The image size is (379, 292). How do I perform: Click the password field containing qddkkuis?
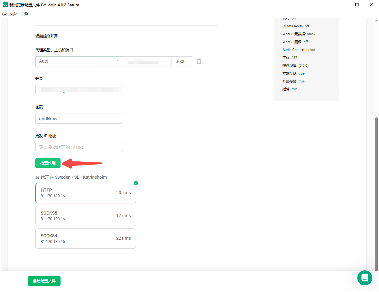[x=79, y=119]
